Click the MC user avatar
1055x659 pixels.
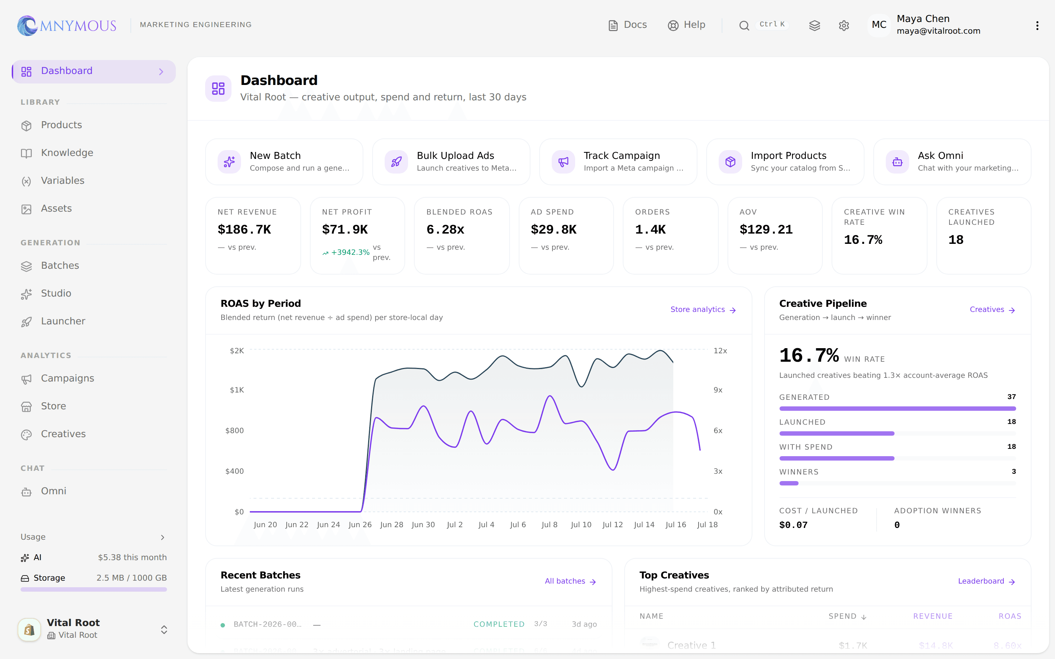pyautogui.click(x=879, y=25)
